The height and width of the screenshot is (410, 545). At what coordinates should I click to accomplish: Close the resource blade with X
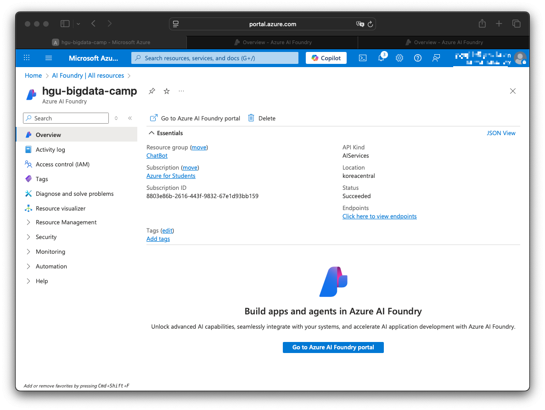[513, 91]
